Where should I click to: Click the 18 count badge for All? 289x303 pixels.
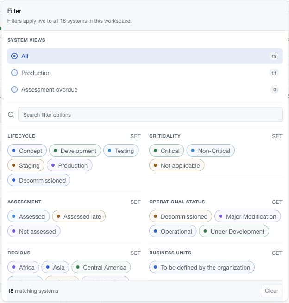click(274, 56)
